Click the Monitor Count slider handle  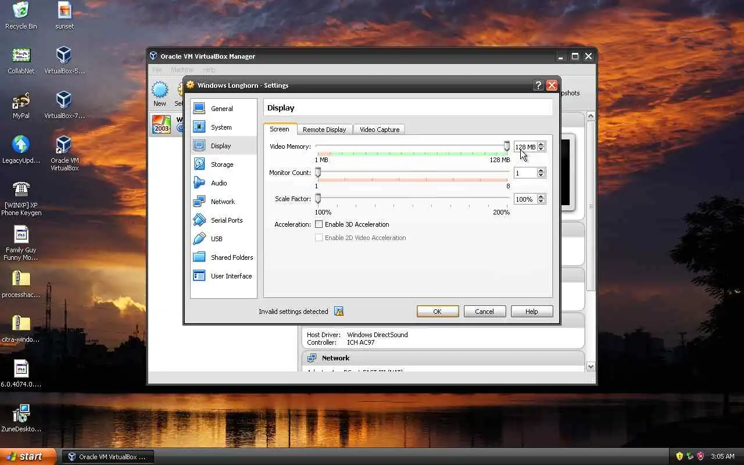[318, 173]
